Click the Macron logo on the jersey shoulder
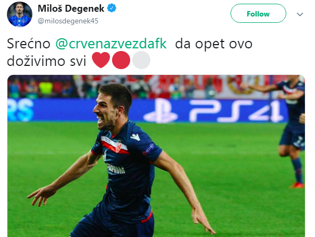This screenshot has width=315, height=237. (x=135, y=137)
